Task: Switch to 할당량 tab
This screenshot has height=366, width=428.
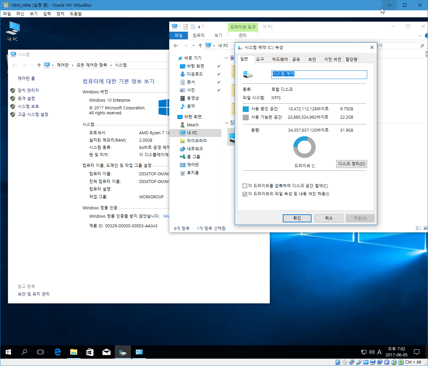Action: [x=352, y=59]
